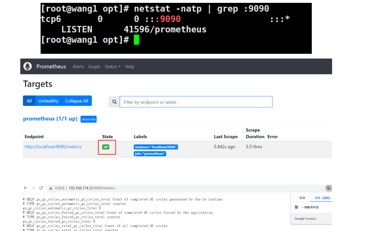Image resolution: width=368 pixels, height=231 pixels.
Task: Click the magnifier icon beside the filter box
Action: point(115,102)
